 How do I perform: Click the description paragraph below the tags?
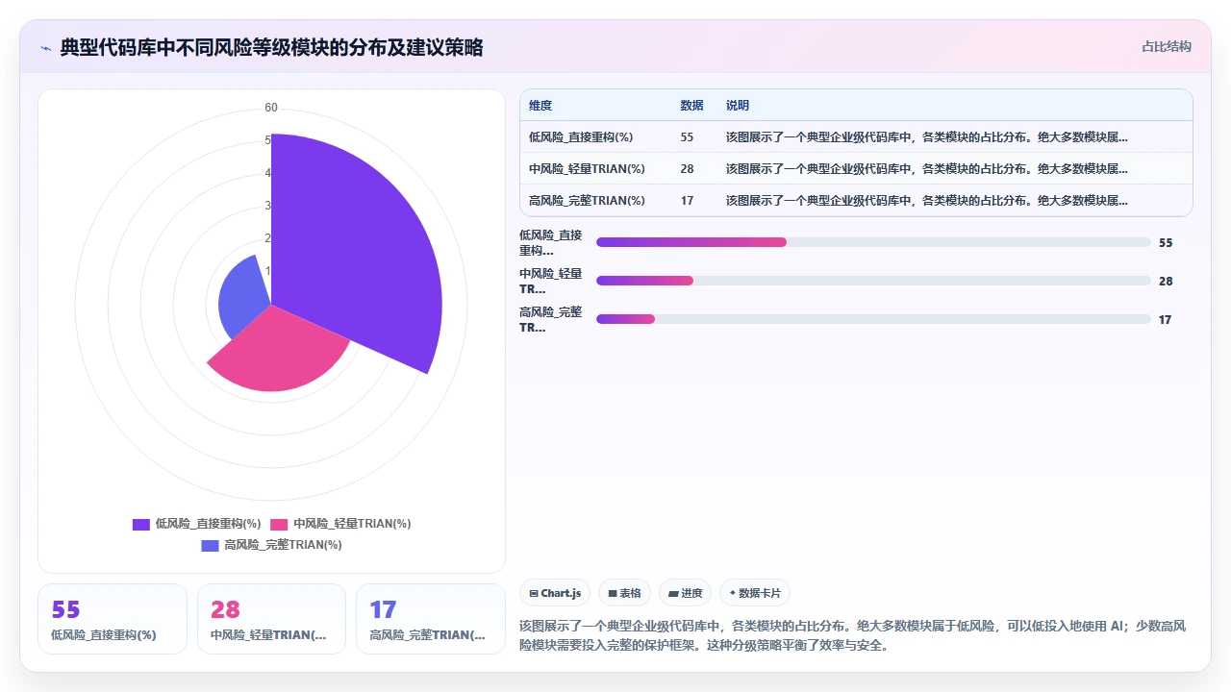pyautogui.click(x=854, y=635)
